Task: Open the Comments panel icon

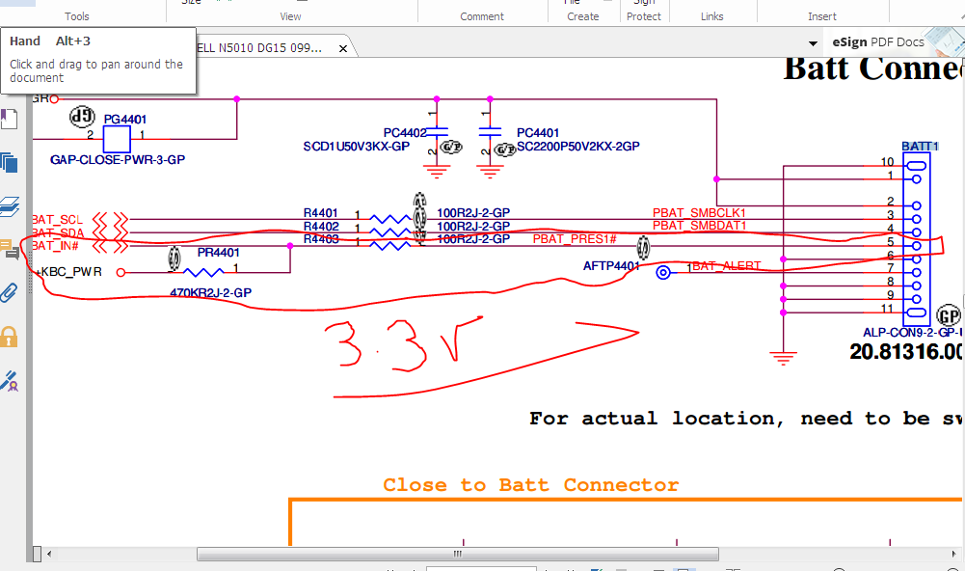Action: [x=10, y=250]
